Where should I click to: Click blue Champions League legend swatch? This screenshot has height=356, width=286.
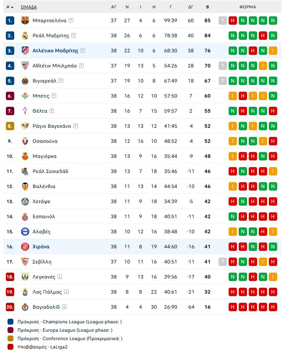click(x=10, y=322)
